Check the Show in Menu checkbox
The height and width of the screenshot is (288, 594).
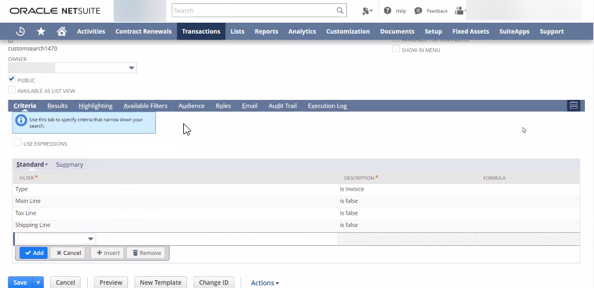(x=396, y=49)
